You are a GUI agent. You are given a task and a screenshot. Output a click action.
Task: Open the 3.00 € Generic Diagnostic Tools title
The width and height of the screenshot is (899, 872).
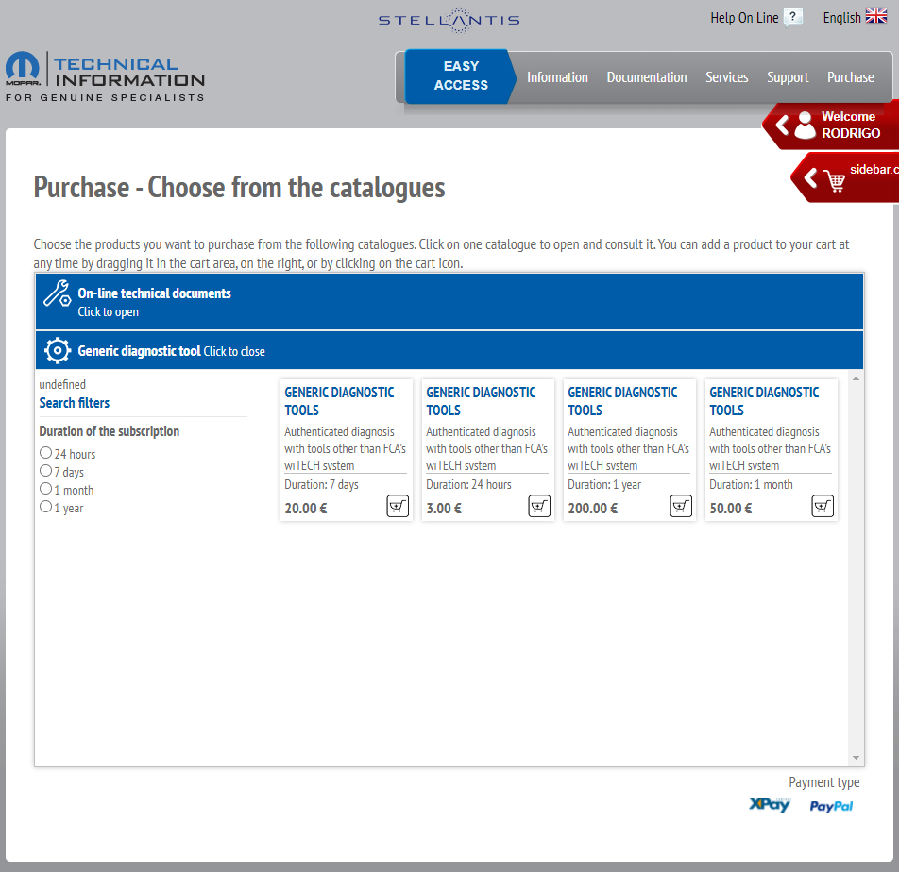coord(481,401)
